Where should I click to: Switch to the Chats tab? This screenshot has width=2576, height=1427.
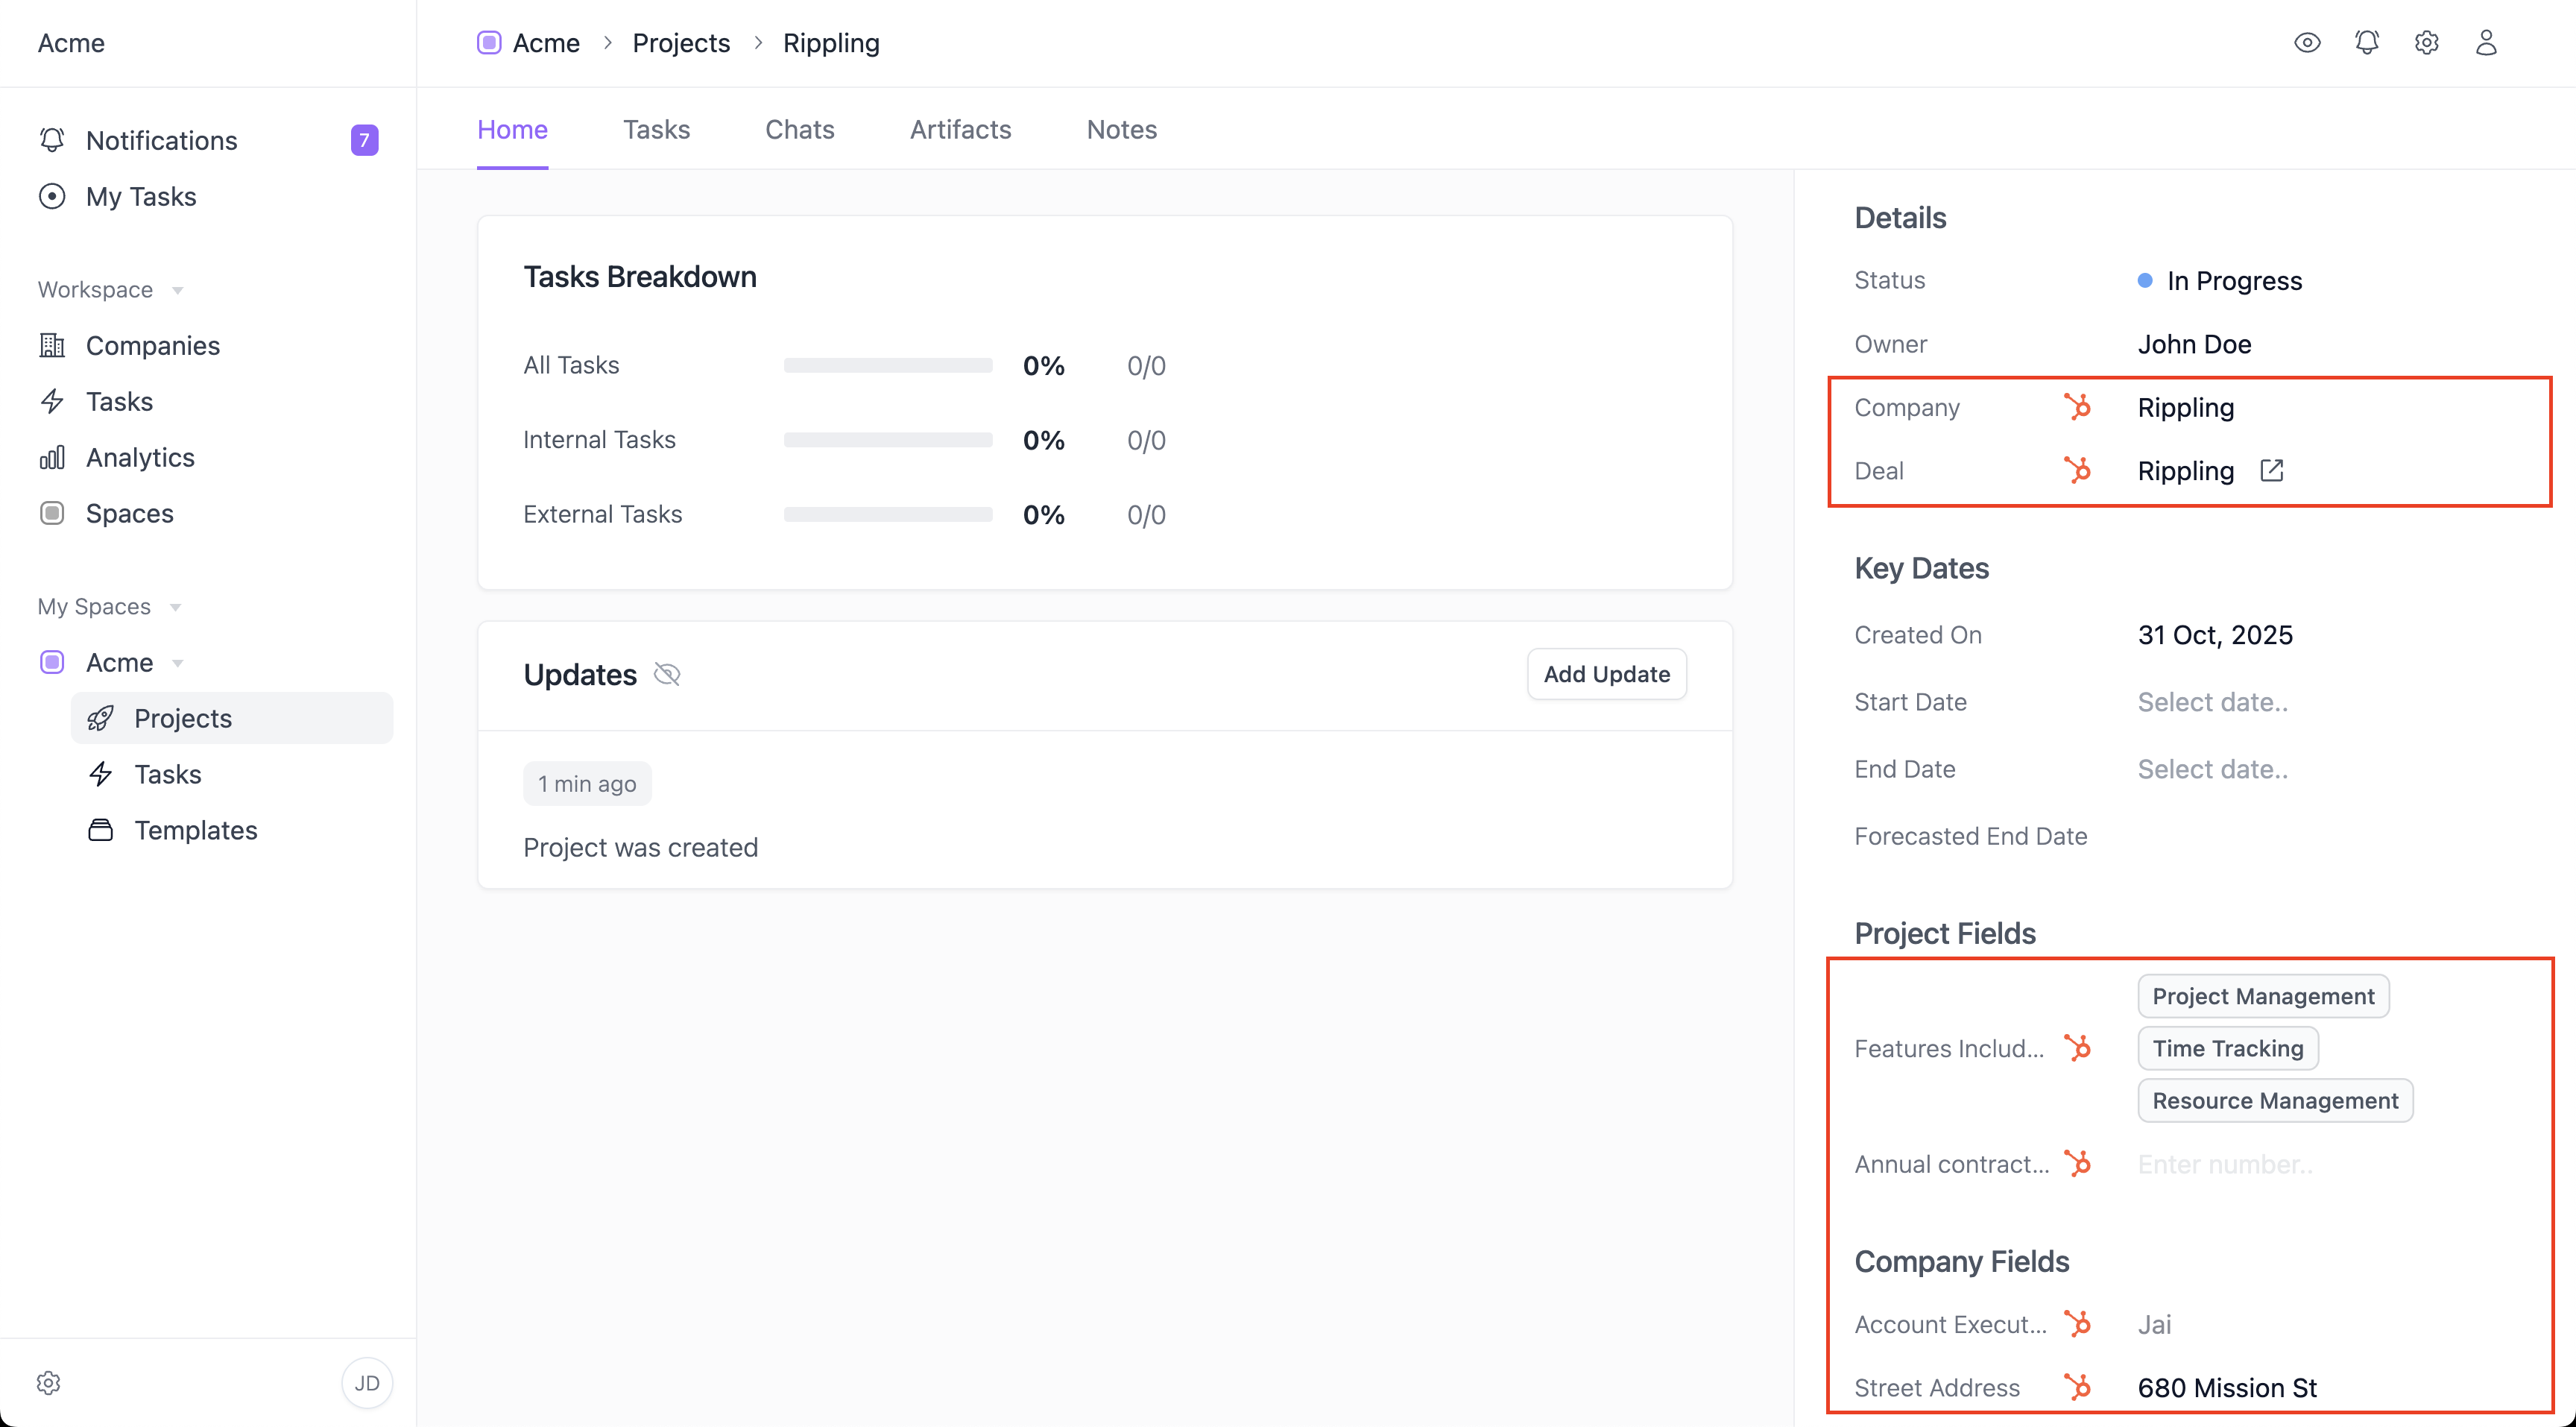point(799,129)
